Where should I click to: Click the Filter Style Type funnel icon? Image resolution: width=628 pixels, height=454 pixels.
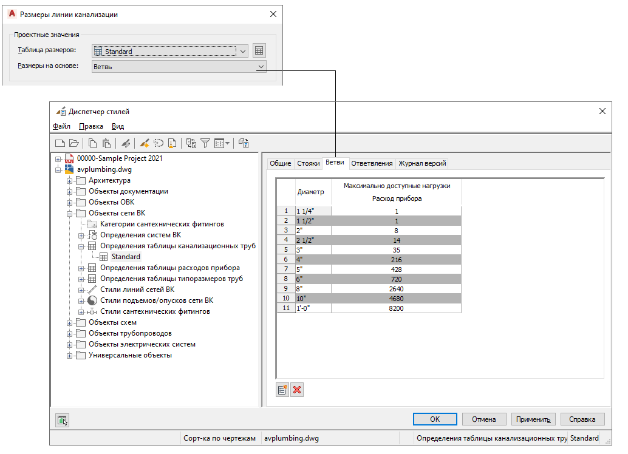point(205,143)
